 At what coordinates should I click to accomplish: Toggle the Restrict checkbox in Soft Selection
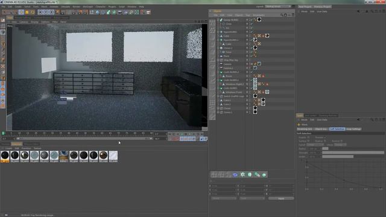coord(341,141)
